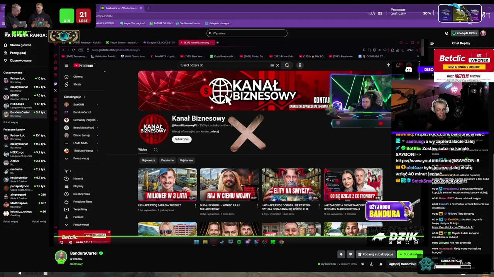Open the Rozmowy category link under BanduraCartel
The width and height of the screenshot is (494, 277).
click(x=76, y=264)
